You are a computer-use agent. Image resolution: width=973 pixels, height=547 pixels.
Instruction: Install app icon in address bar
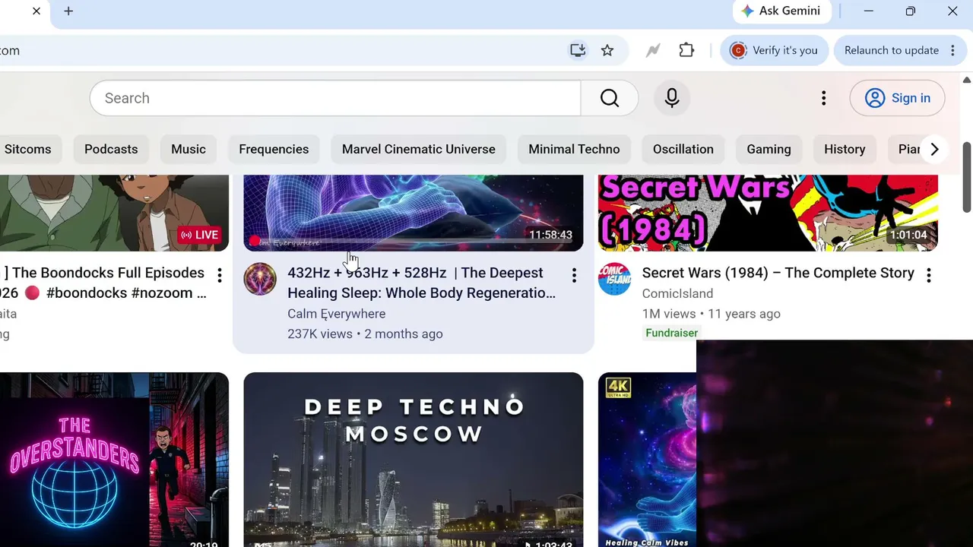(x=578, y=50)
